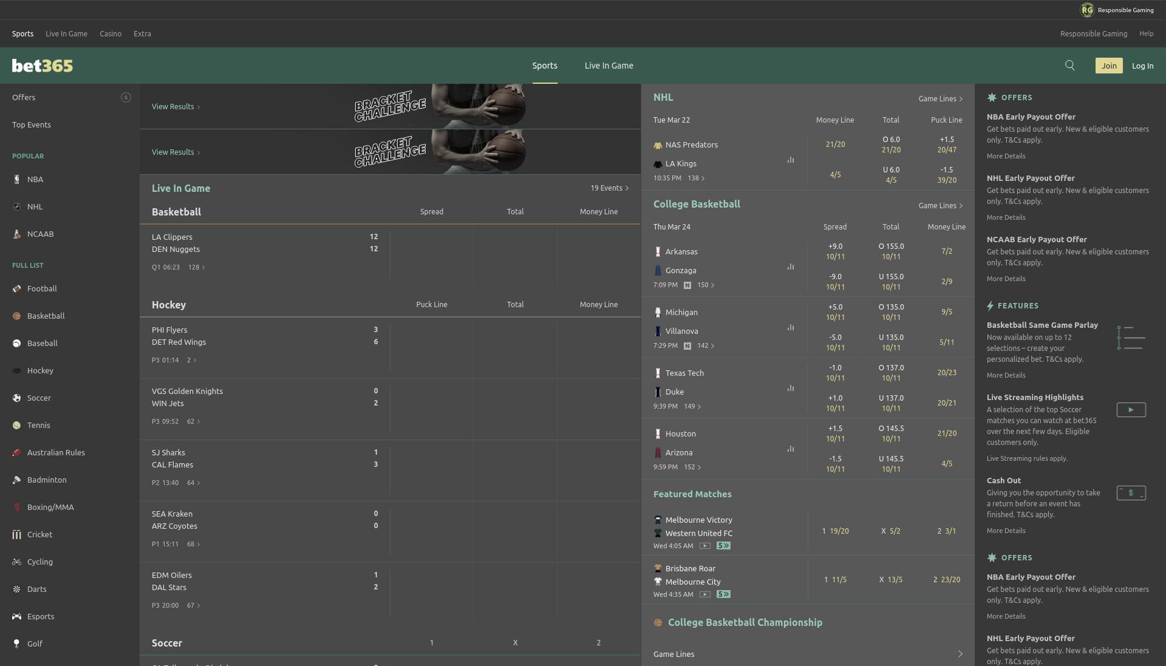Show stats chart for Texas Tech vs Duke
Screen dimensions: 1166x666
(791, 388)
